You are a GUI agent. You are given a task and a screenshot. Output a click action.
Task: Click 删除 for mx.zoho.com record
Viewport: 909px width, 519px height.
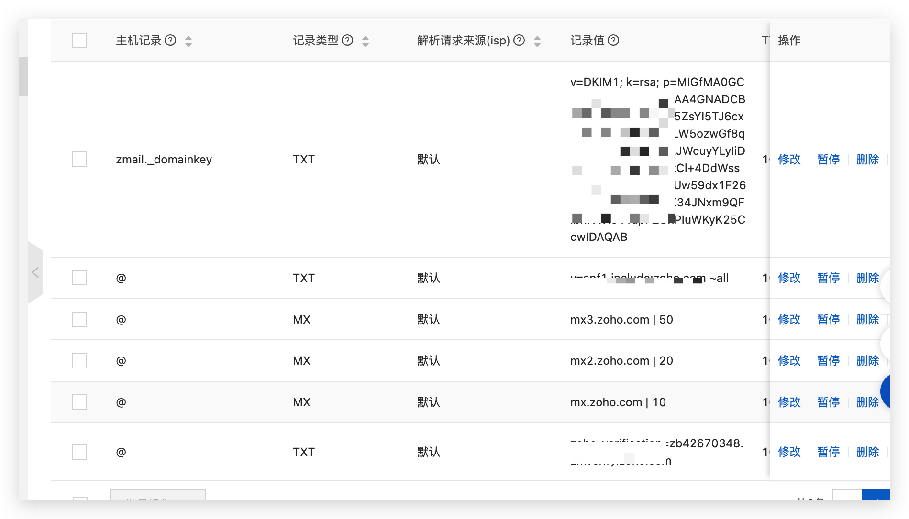click(x=868, y=402)
